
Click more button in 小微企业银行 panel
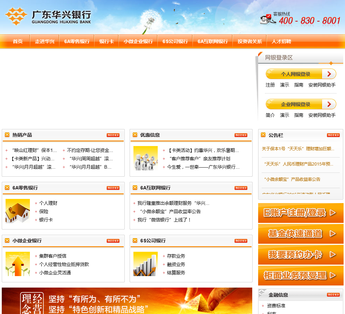pyautogui.click(x=113, y=241)
